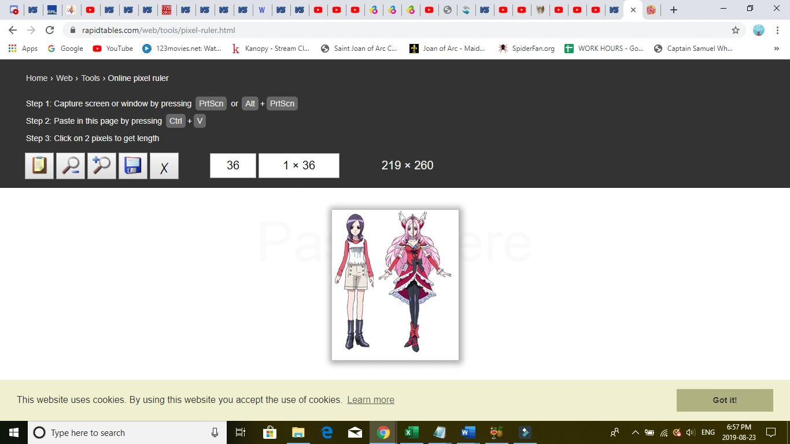This screenshot has height=444, width=790.
Task: Open the Kanopy bookmark
Action: (271, 49)
